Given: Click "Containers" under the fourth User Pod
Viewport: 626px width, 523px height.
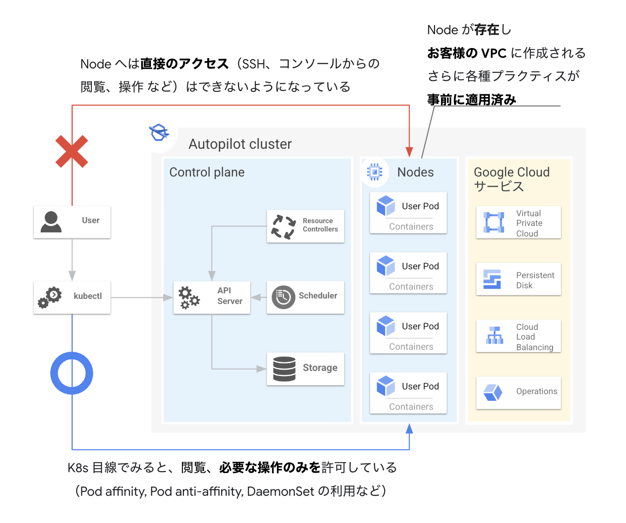Looking at the screenshot, I should [x=411, y=407].
